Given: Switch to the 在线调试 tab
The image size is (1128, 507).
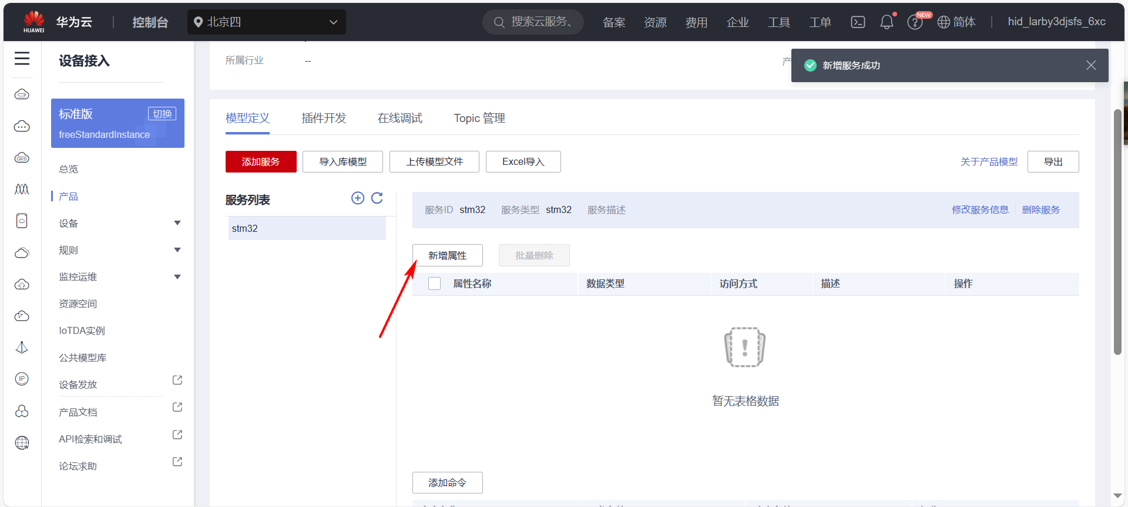Looking at the screenshot, I should [x=399, y=118].
